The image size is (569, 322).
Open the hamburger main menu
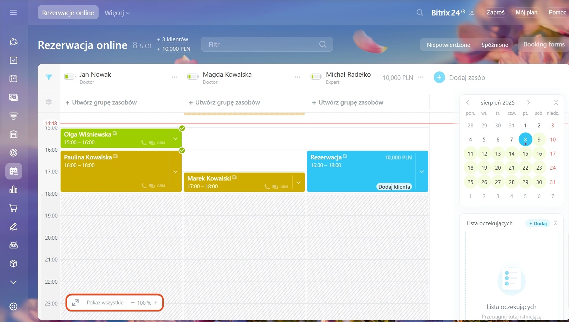point(13,13)
